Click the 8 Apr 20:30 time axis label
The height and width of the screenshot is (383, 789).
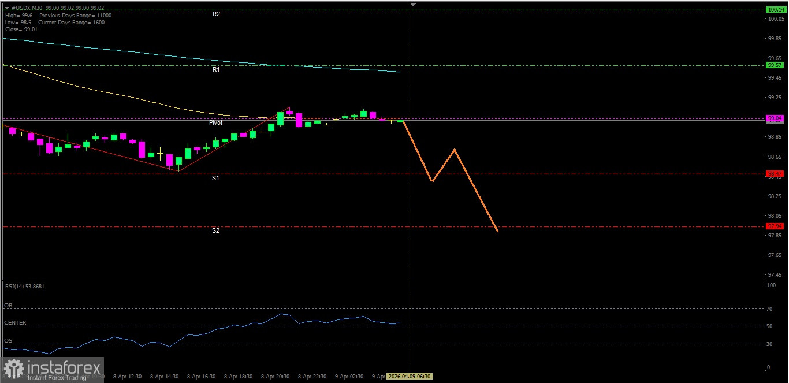pos(276,376)
